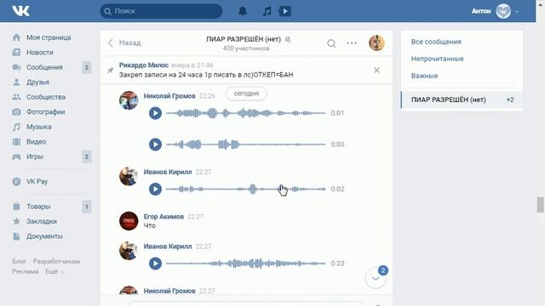The height and width of the screenshot is (306, 545).
Task: Go to Моя страница
Action: 49,37
